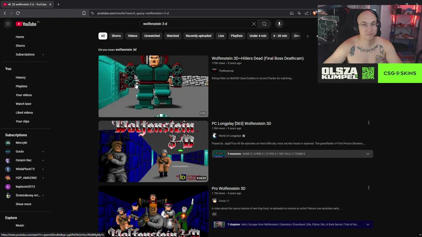Open PC Longplay [563] Wolfenstein 3D title
This screenshot has width=422, height=237.
tap(241, 123)
